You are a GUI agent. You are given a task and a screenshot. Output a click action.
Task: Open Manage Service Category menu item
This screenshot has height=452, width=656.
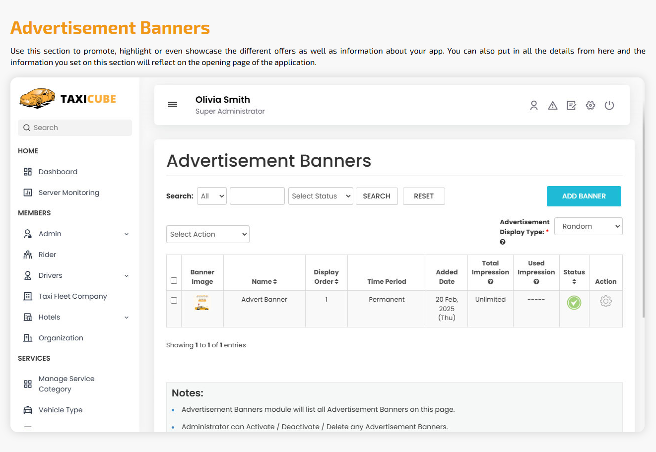(66, 384)
